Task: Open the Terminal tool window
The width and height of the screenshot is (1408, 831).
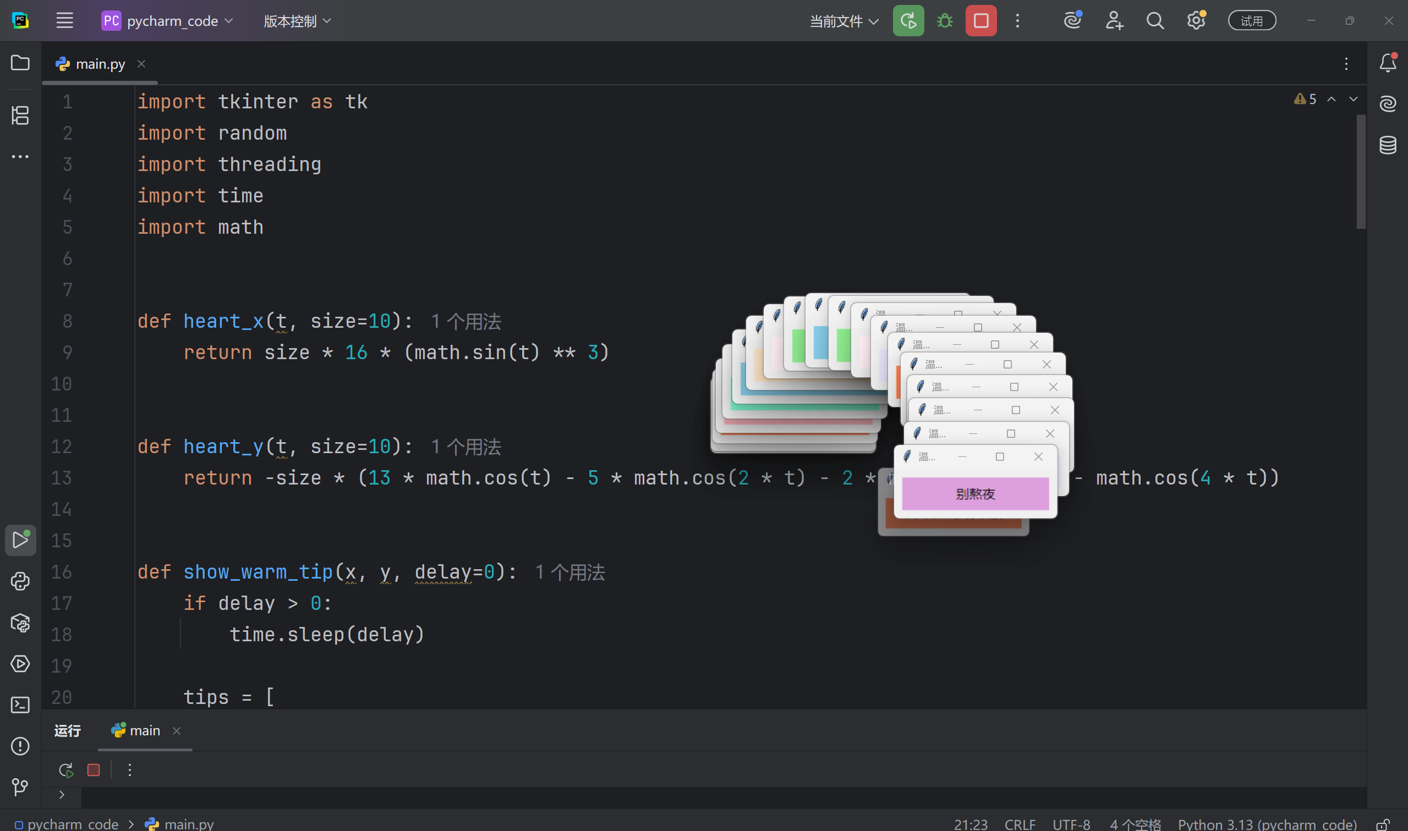Action: click(x=20, y=705)
